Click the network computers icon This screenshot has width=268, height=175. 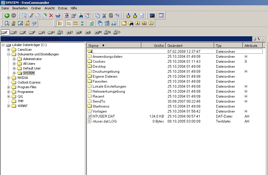pos(34,23)
